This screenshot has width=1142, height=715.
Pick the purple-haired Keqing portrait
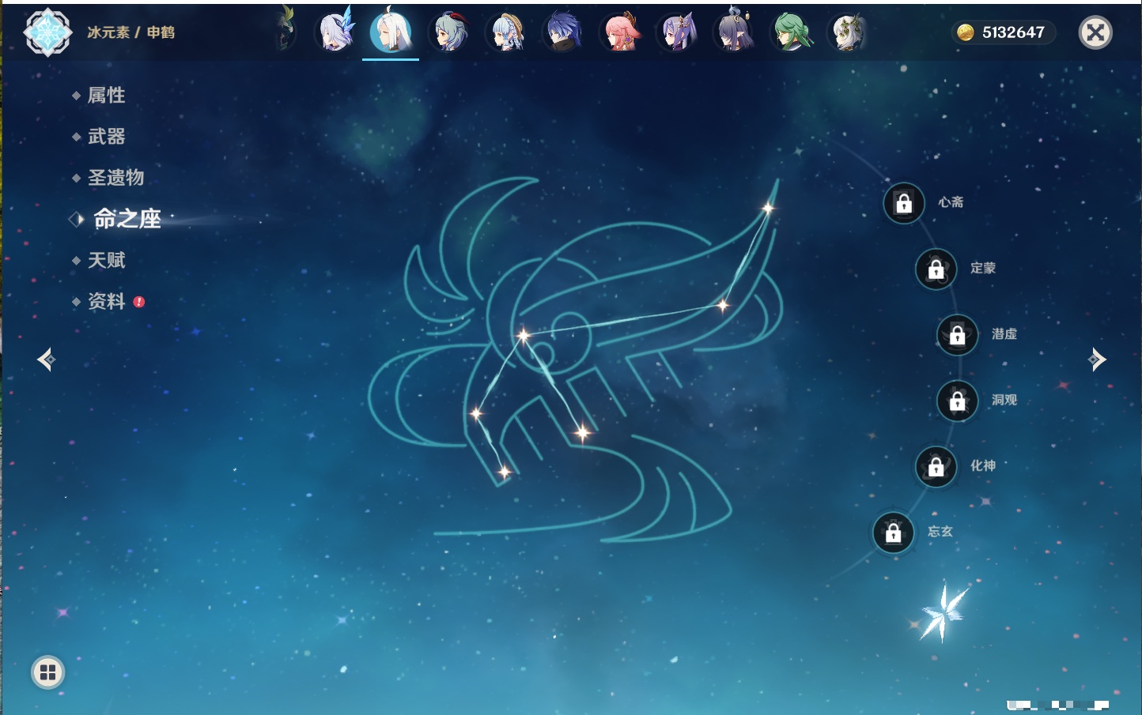(x=678, y=33)
